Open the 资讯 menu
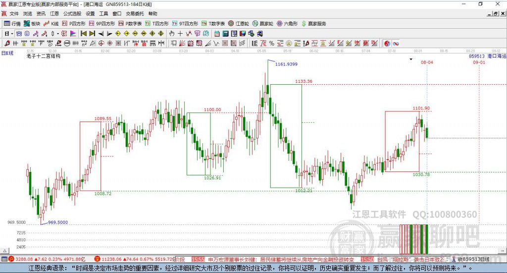Viewport: 507px width, 273px height. (x=41, y=13)
